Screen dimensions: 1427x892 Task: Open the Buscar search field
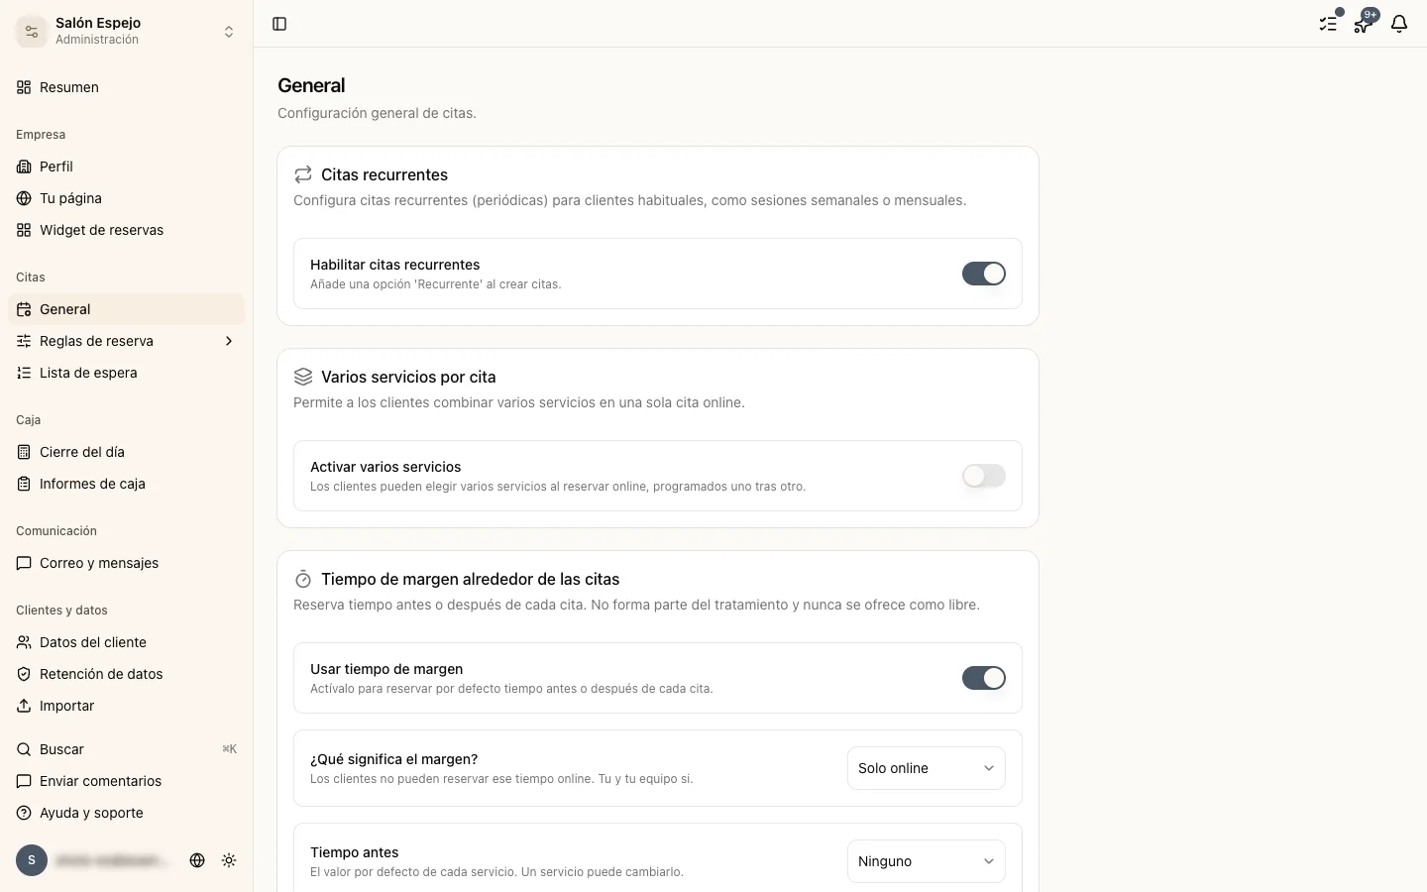click(126, 749)
